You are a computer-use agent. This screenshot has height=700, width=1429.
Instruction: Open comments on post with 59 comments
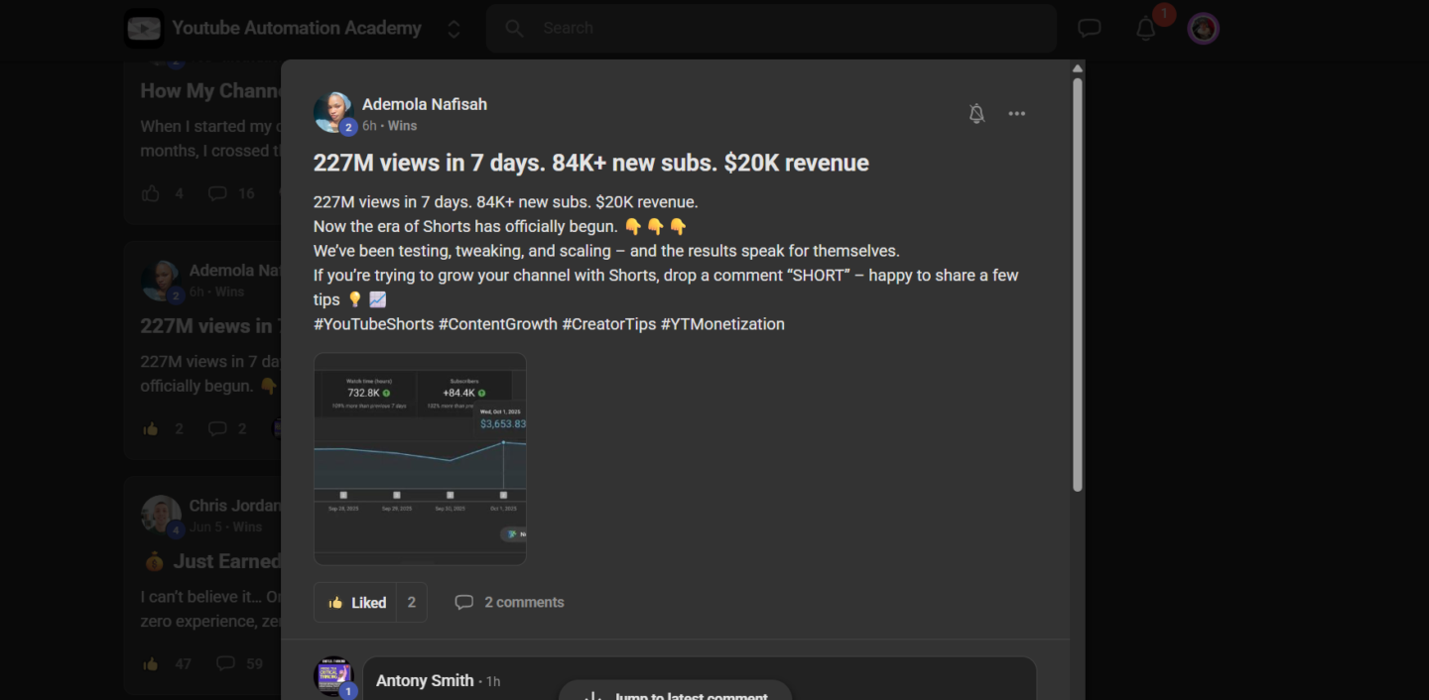[226, 663]
